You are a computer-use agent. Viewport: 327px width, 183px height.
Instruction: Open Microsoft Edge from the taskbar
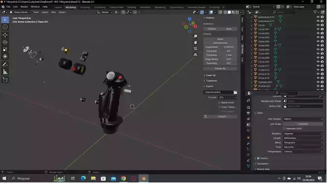[83, 179]
